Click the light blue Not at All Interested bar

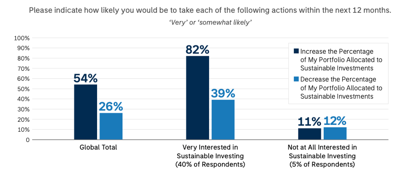(335, 133)
